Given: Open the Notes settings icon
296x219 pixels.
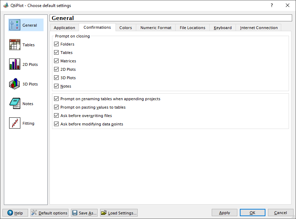Looking at the screenshot, I should coord(15,104).
